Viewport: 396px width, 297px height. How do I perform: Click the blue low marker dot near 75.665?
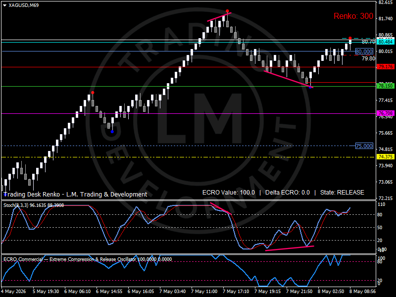112,132
